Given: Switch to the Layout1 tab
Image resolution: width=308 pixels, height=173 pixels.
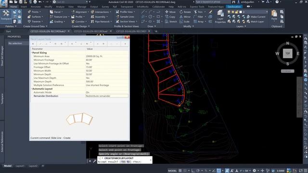Looking at the screenshot, I should tap(20, 166).
